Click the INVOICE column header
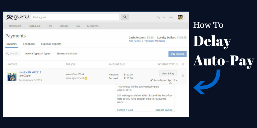 [x=12, y=64]
